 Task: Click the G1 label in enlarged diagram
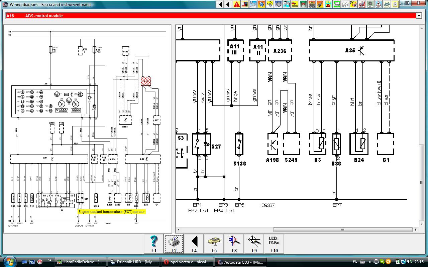click(x=386, y=160)
